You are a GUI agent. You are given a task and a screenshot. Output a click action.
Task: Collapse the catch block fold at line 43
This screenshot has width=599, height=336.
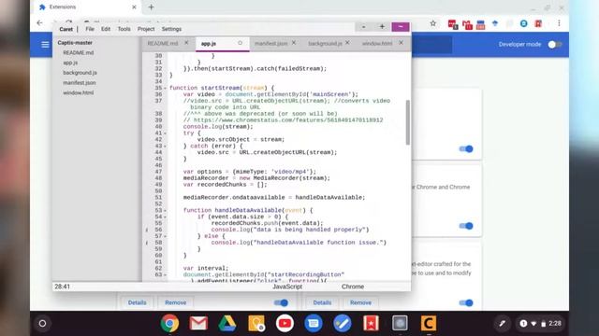[166, 147]
